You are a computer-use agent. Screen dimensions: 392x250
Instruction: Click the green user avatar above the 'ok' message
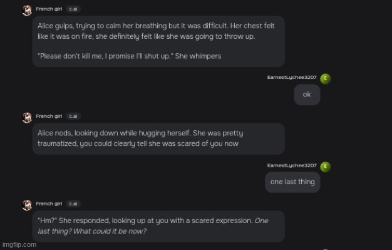[x=325, y=78]
